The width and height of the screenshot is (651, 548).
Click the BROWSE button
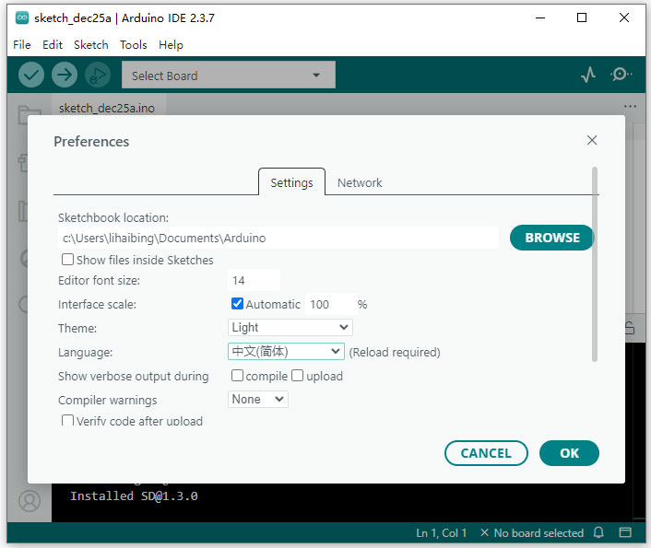coord(552,238)
